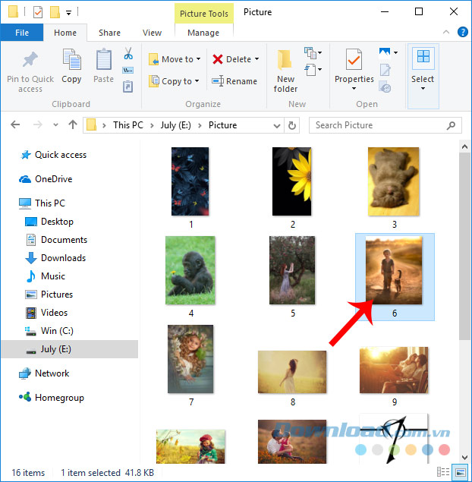The image size is (472, 482).
Task: Click the History icon in Open group
Action: pyautogui.click(x=385, y=87)
